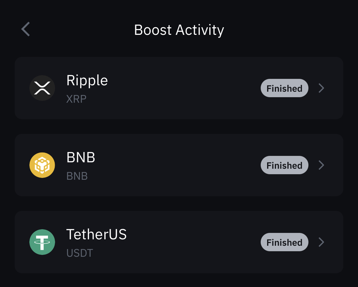Click Finished badge on BNB row
The height and width of the screenshot is (287, 358).
tap(284, 165)
